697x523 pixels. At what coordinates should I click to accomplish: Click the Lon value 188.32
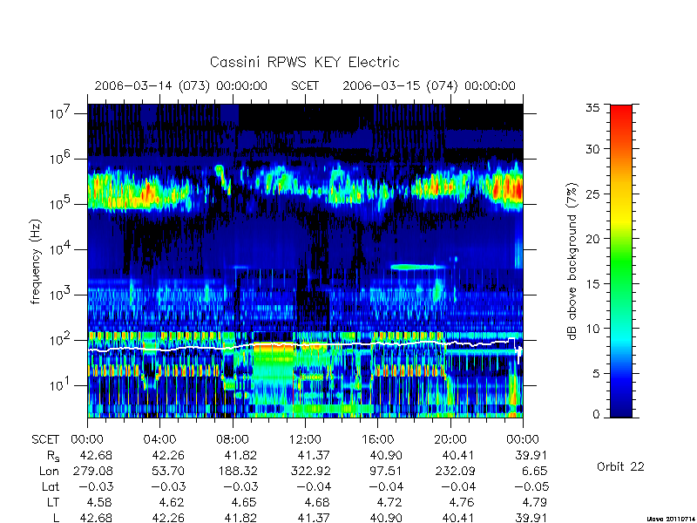(x=233, y=471)
